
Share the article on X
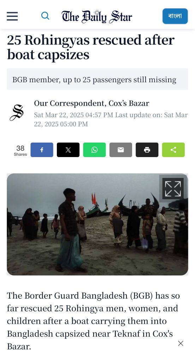coord(68,150)
